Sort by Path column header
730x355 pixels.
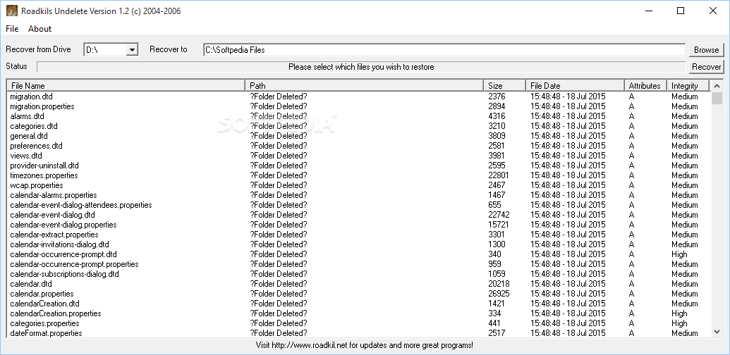pos(364,85)
